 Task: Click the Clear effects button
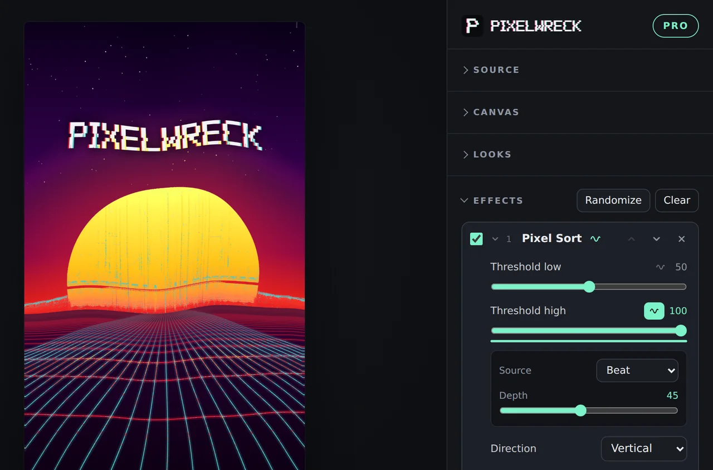pyautogui.click(x=677, y=200)
